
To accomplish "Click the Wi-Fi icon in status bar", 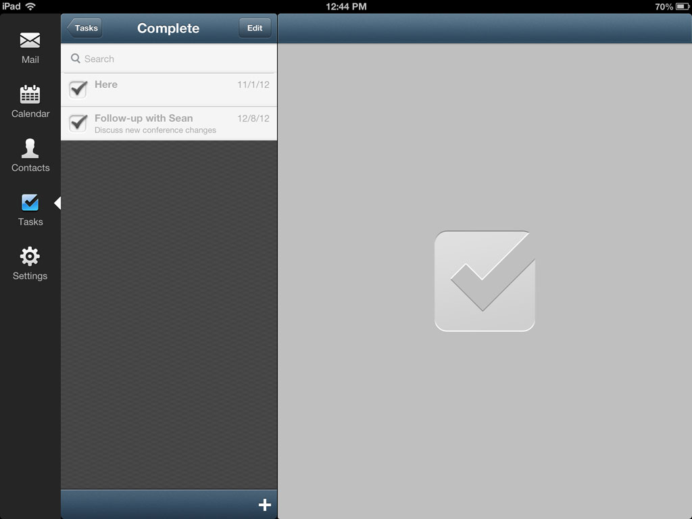I will pos(30,6).
